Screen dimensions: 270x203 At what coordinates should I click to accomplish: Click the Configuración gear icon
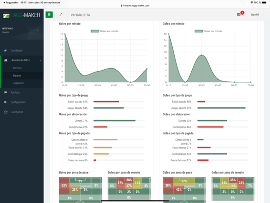[5, 102]
